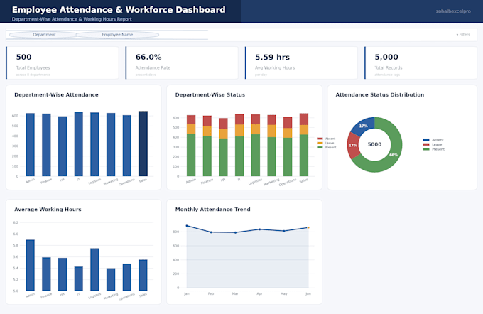Select the Feb data point on Monthly Trend line
Viewport: 483px width, 314px height.
211,232
